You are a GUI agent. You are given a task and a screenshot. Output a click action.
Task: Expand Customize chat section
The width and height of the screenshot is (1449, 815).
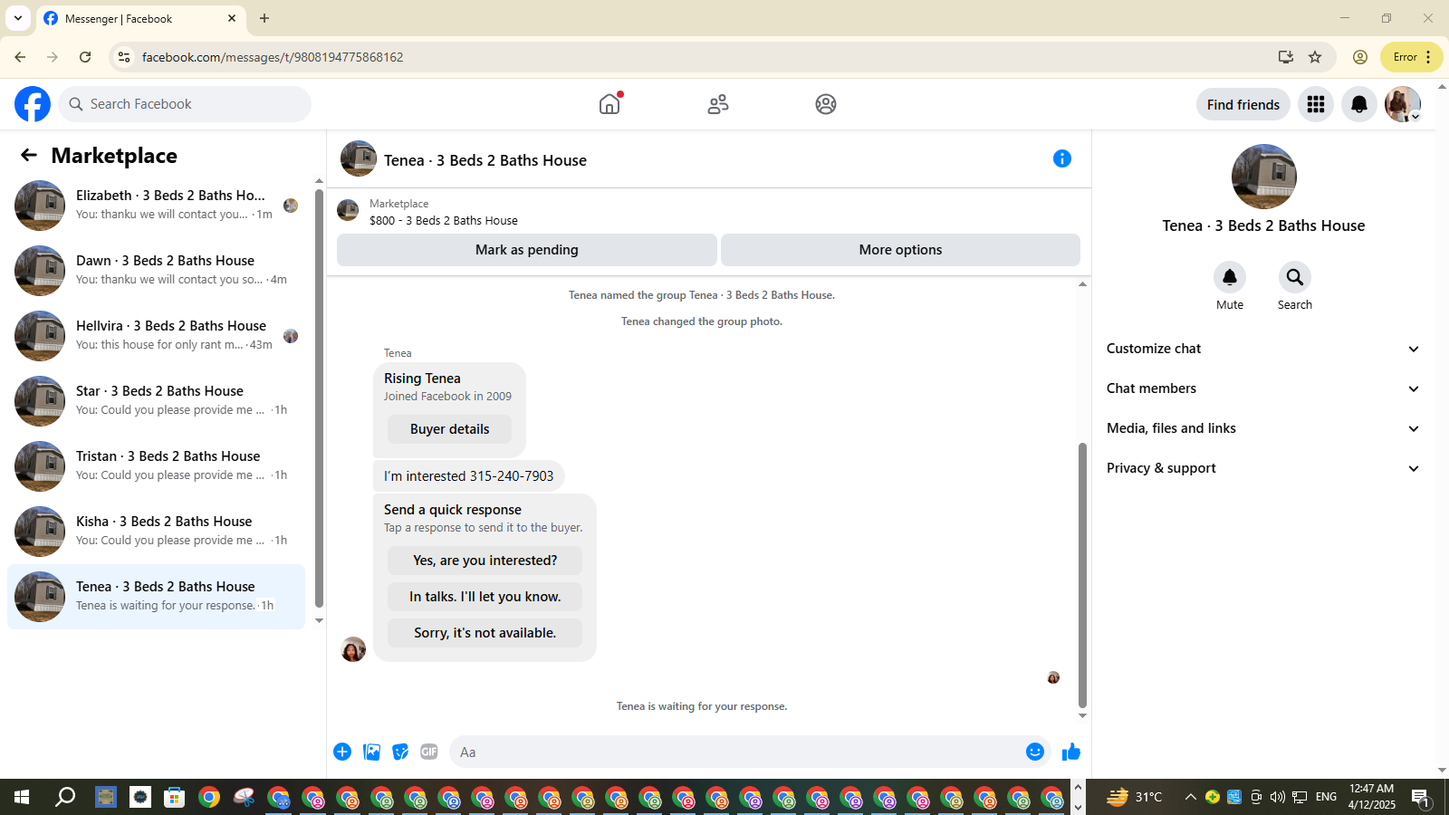(x=1263, y=349)
